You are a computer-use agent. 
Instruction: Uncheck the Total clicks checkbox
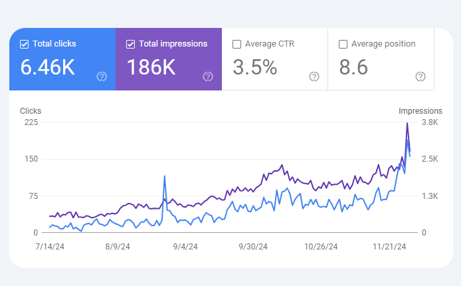25,45
